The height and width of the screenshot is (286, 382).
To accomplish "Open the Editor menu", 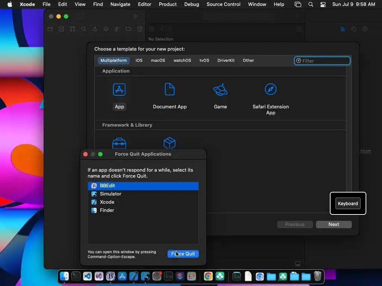I will coord(144,4).
